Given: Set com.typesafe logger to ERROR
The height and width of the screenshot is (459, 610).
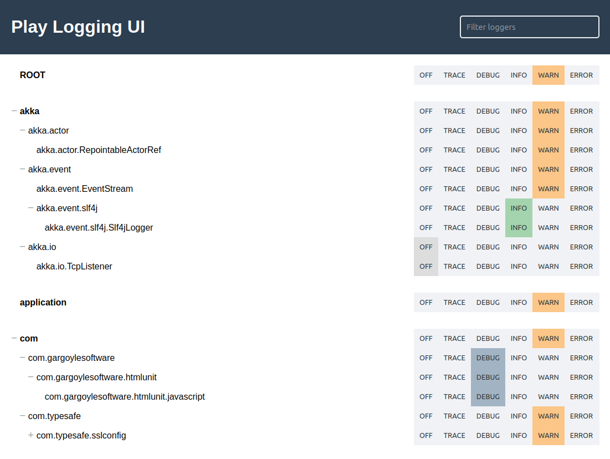Looking at the screenshot, I should [582, 416].
